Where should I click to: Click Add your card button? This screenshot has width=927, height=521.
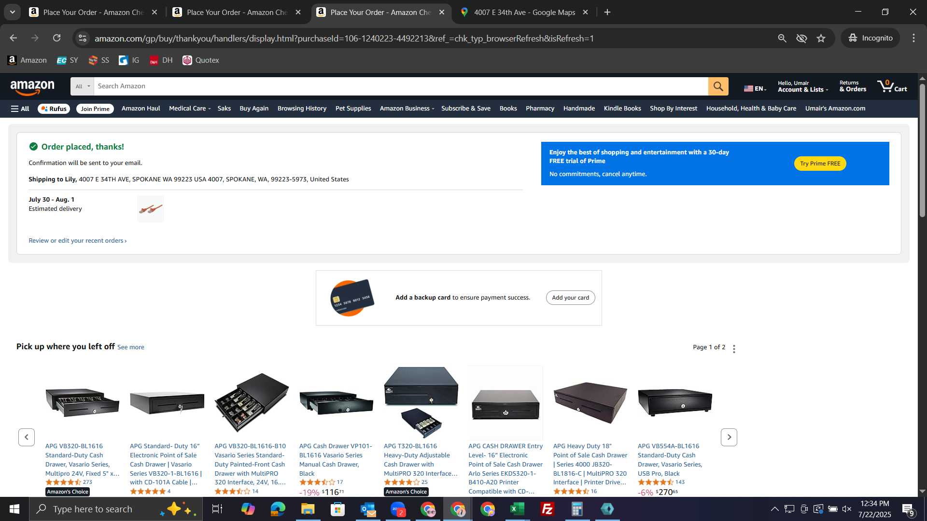570,298
